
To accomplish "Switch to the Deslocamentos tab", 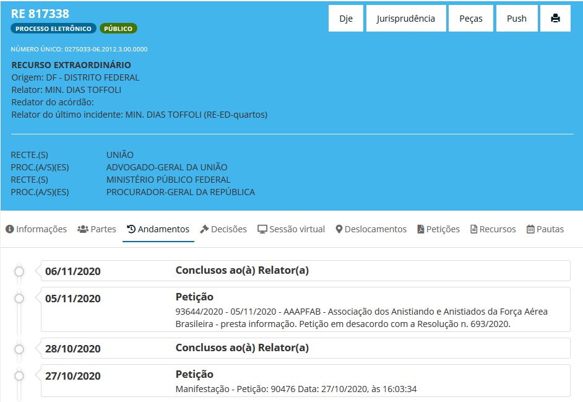I will [371, 229].
